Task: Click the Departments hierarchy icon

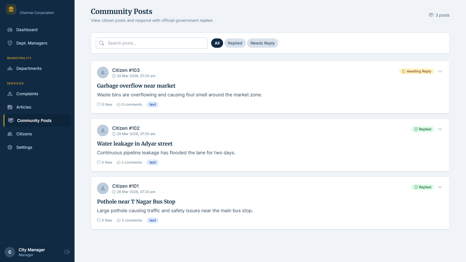Action: pyautogui.click(x=10, y=68)
